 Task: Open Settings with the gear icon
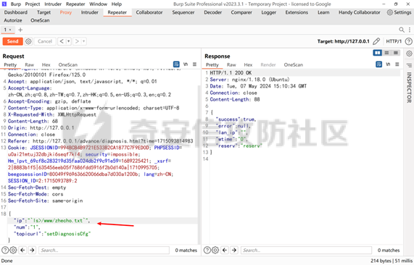(x=399, y=12)
